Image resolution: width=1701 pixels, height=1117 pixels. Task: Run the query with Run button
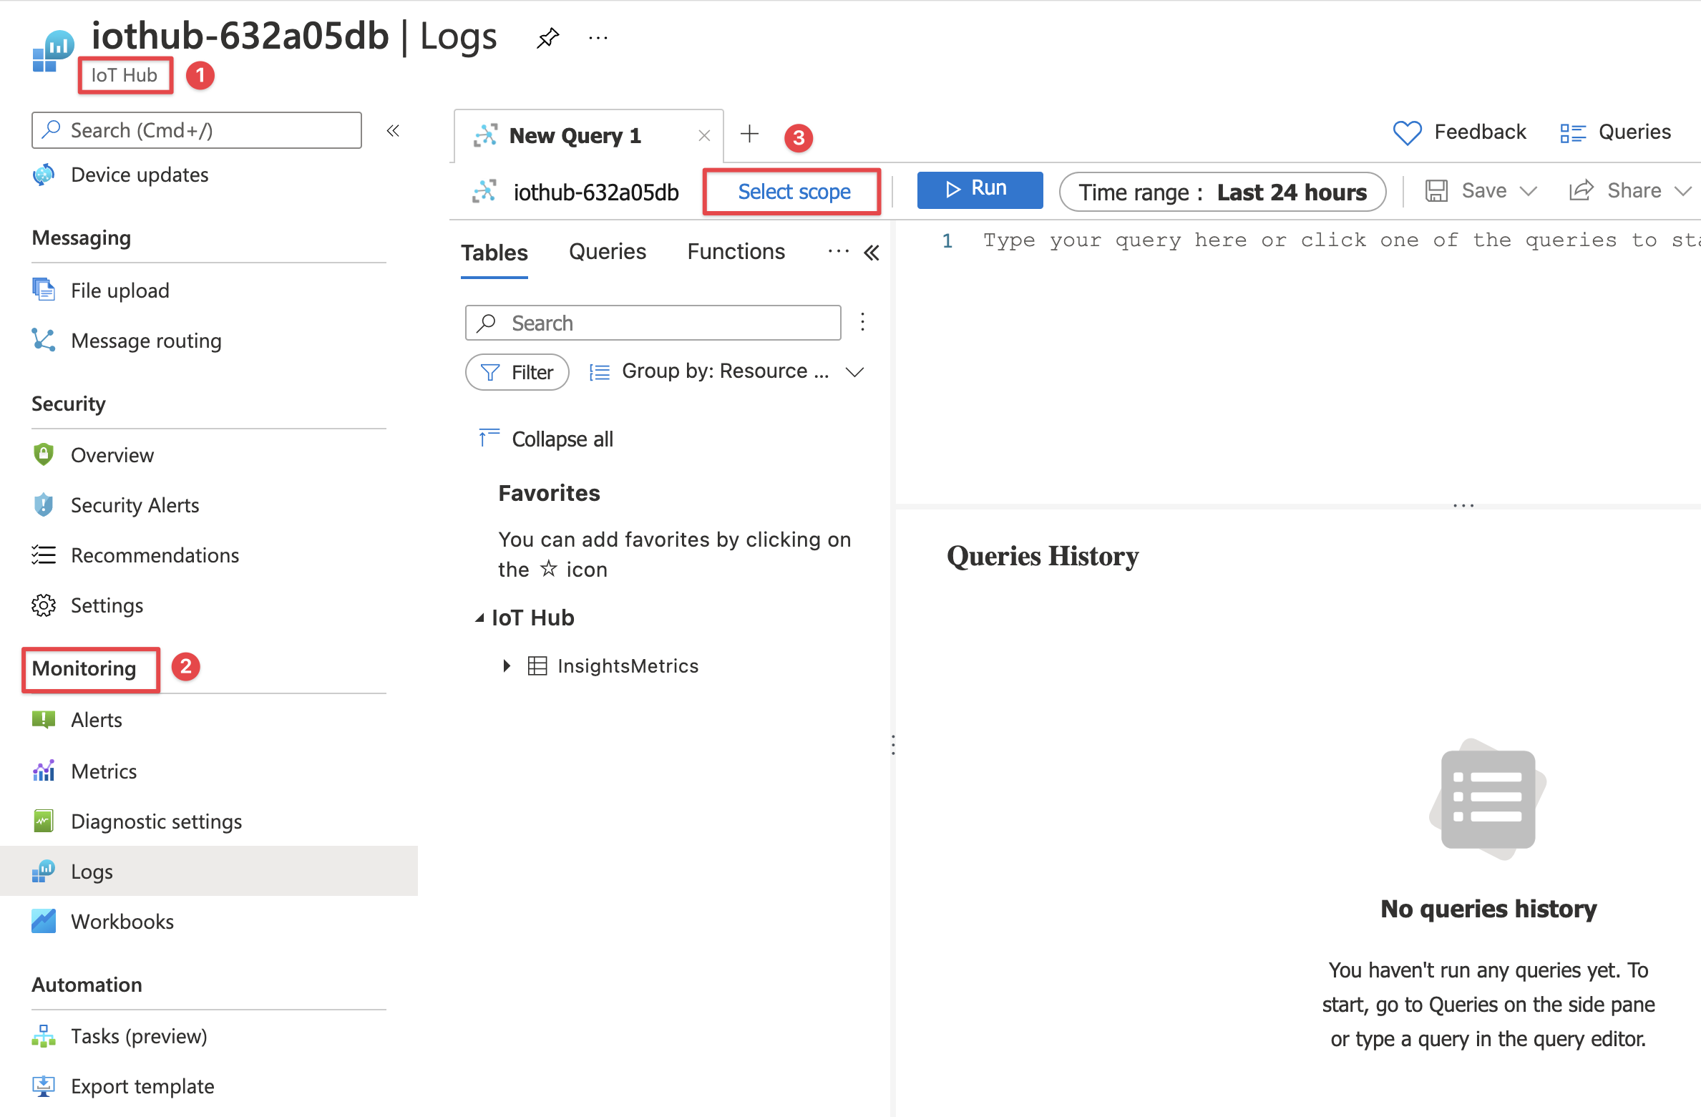979,190
